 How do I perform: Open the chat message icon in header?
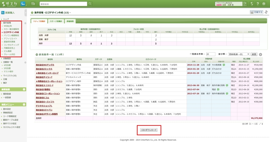pyautogui.click(x=33, y=4)
